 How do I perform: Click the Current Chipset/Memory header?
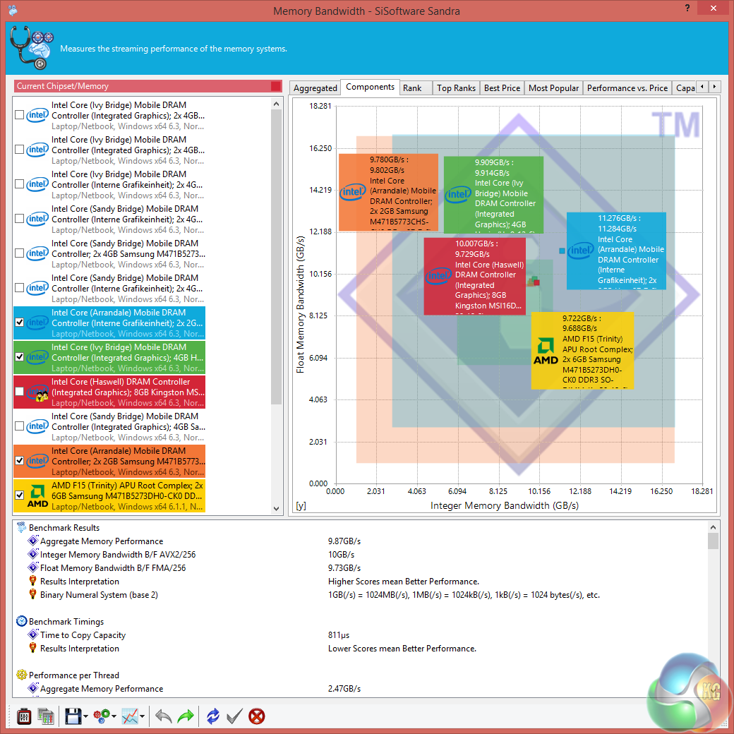[x=148, y=86]
